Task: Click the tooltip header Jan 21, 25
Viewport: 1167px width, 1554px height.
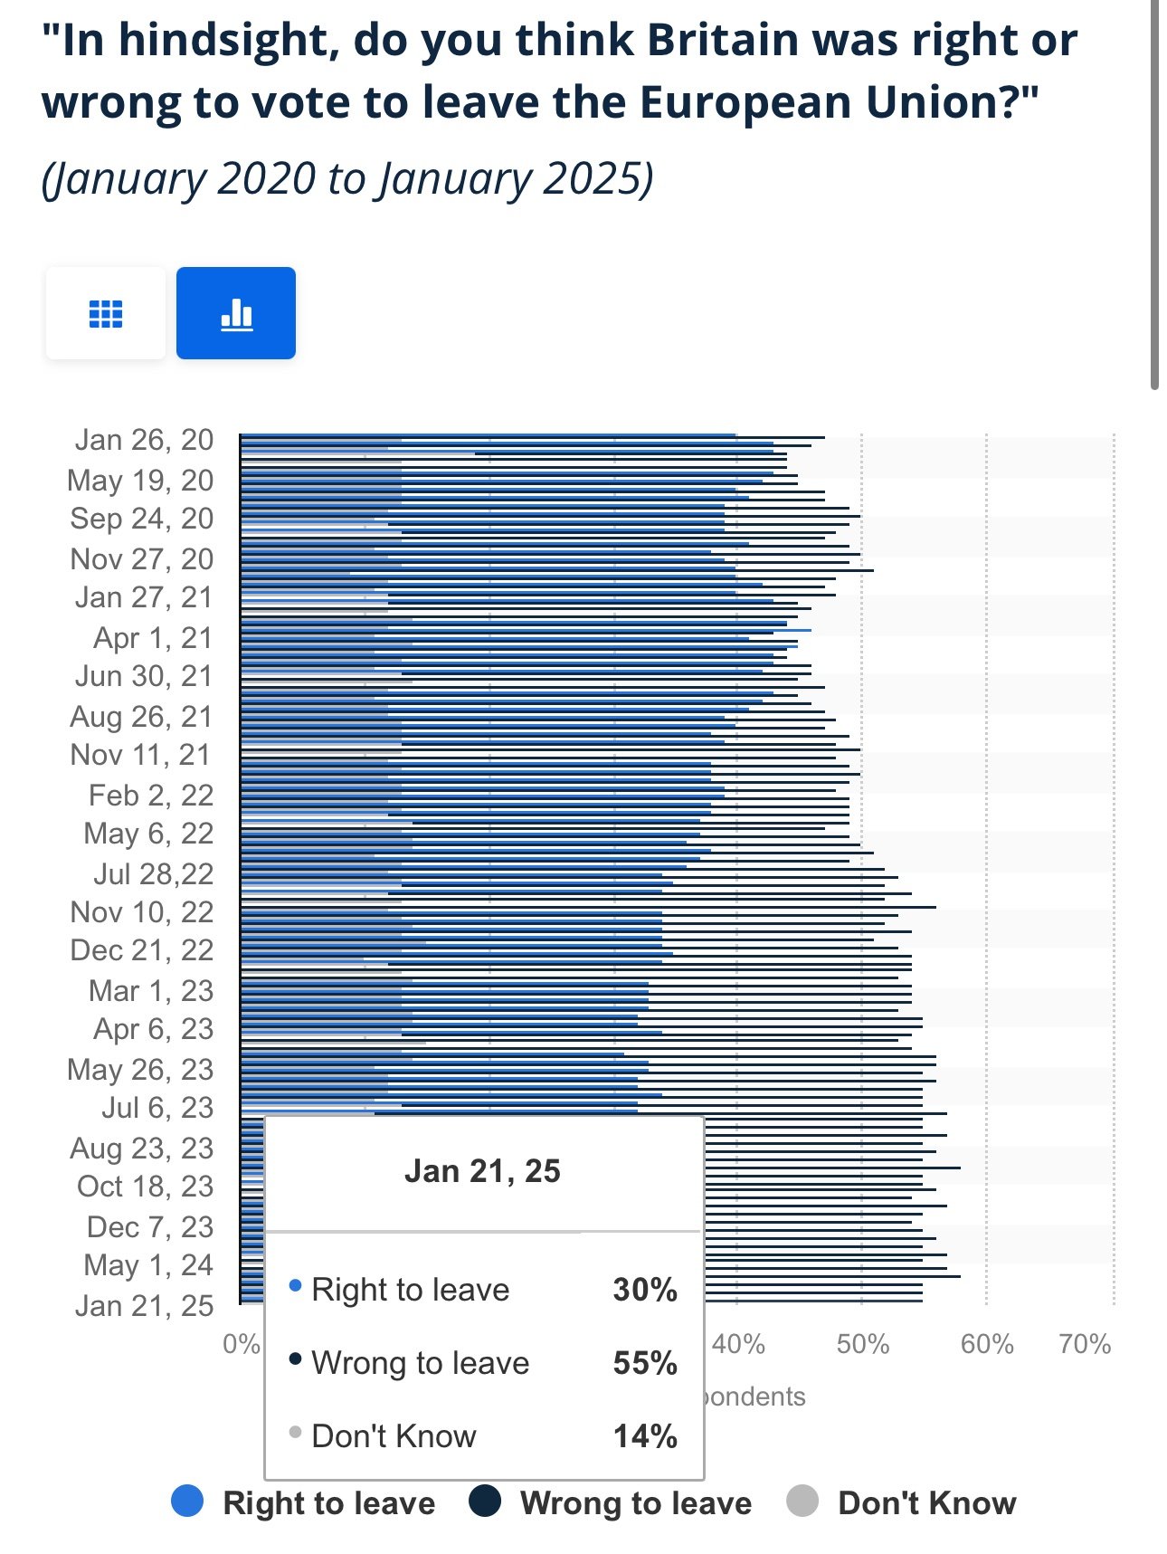Action: click(483, 1171)
